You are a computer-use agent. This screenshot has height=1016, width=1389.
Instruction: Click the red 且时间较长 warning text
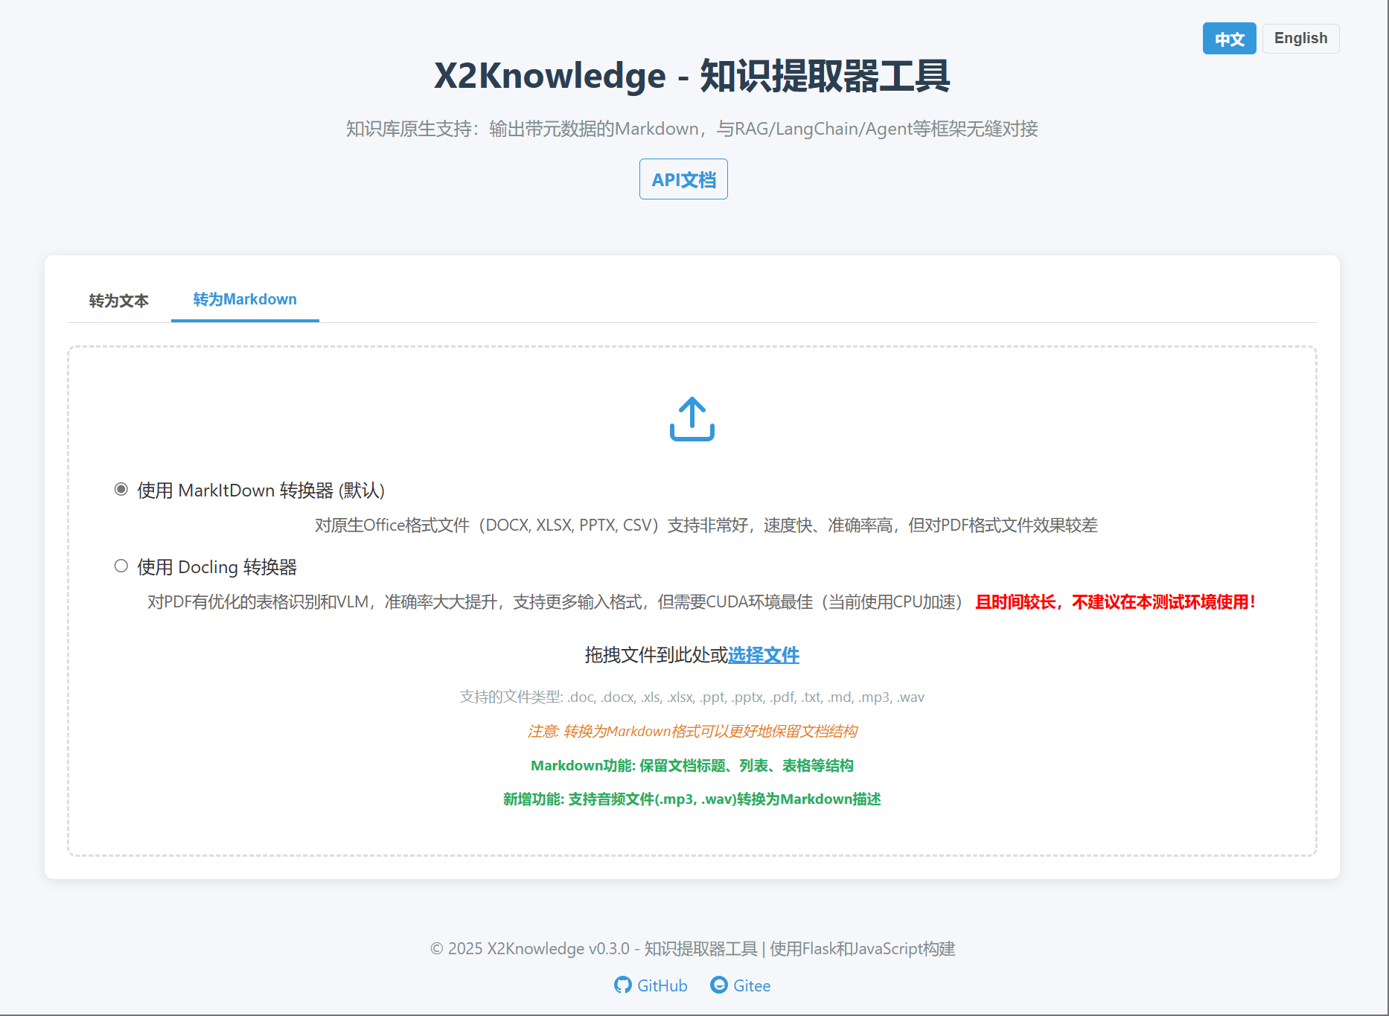coord(1116,602)
